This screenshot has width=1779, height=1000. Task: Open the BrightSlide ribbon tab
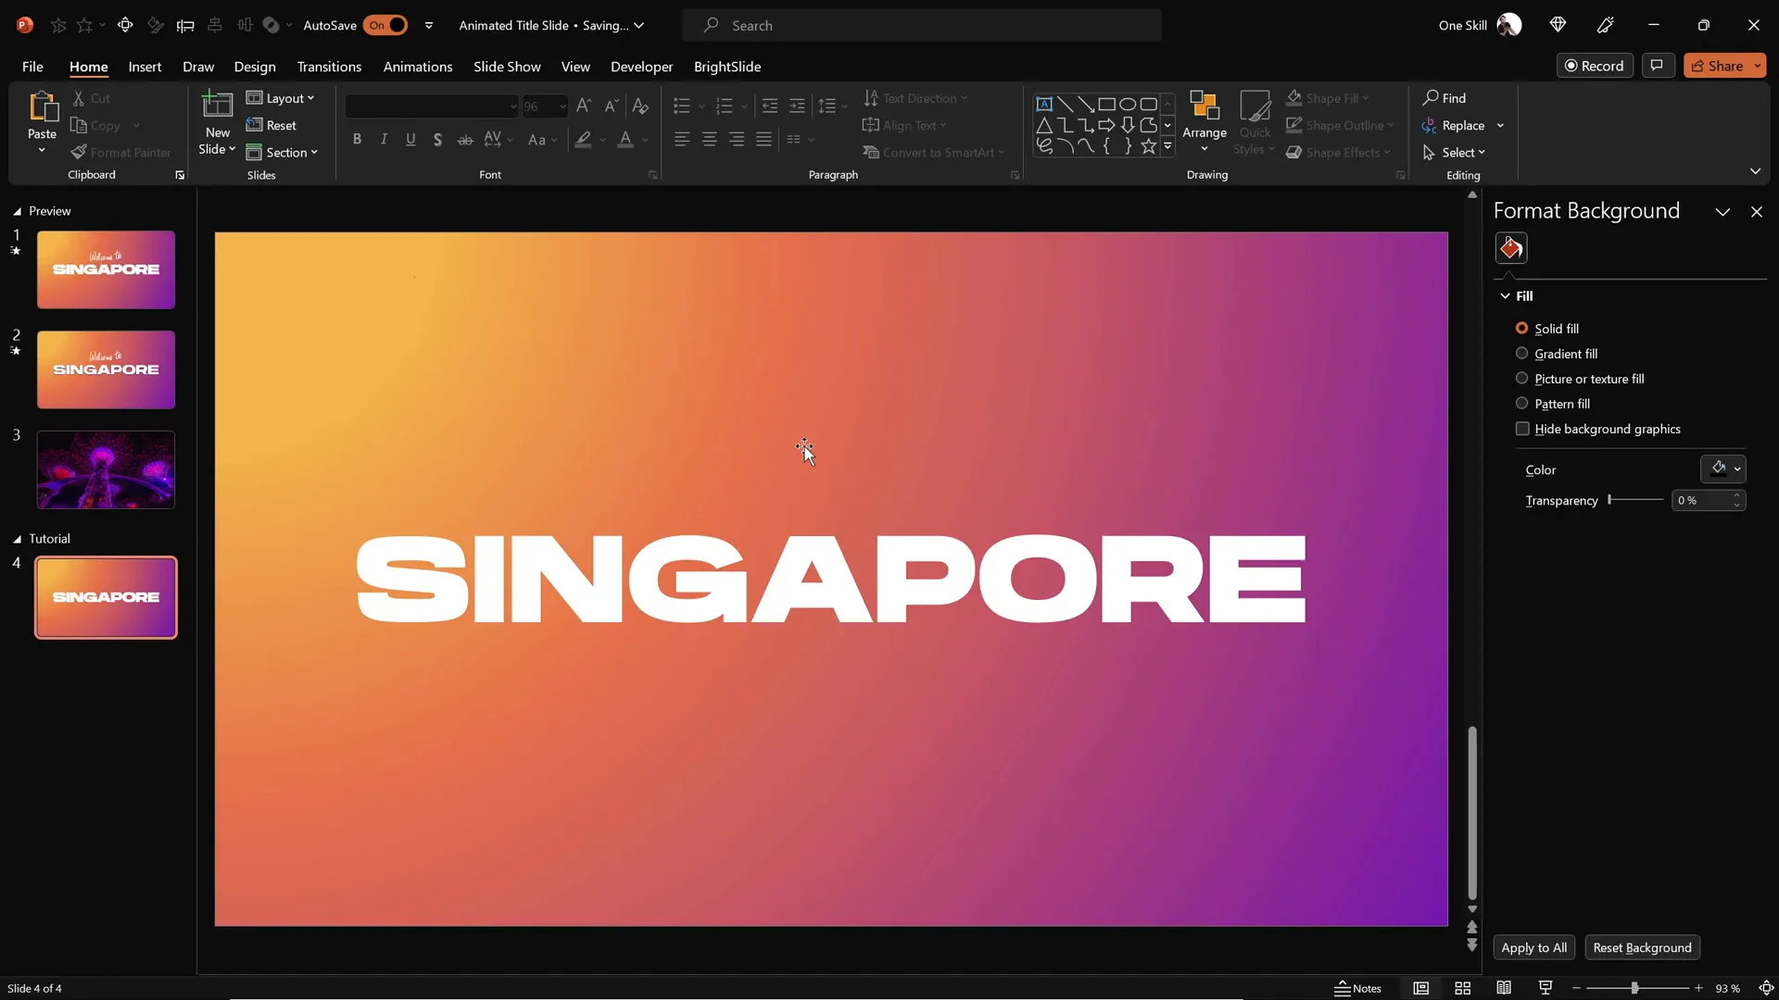728,67
